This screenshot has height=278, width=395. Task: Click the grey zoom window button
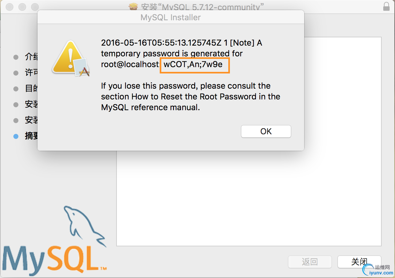coord(35,7)
